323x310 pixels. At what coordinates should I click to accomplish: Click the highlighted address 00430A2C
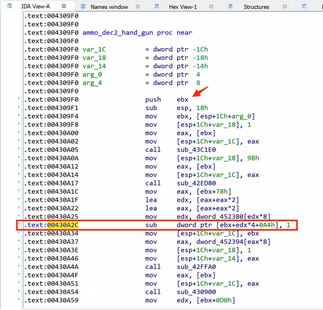(63, 225)
